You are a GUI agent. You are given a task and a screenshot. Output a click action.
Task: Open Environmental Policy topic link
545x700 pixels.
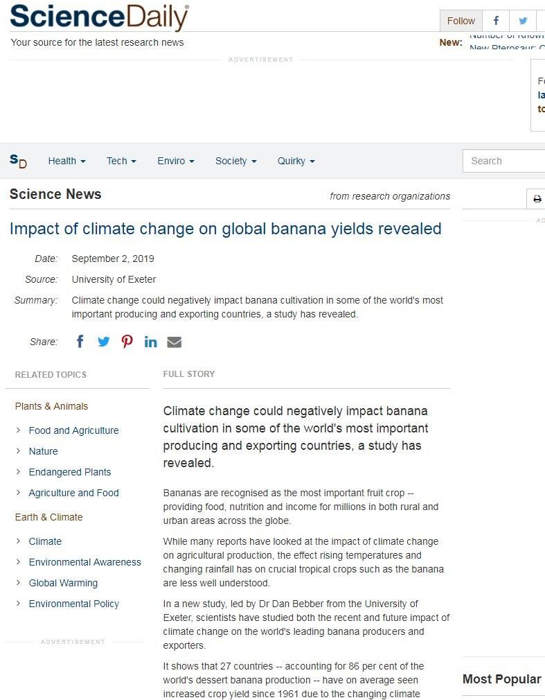tap(74, 604)
